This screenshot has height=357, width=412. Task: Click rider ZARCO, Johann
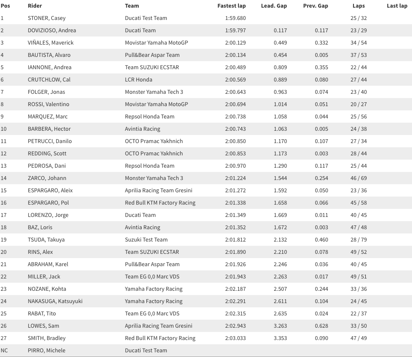point(47,178)
